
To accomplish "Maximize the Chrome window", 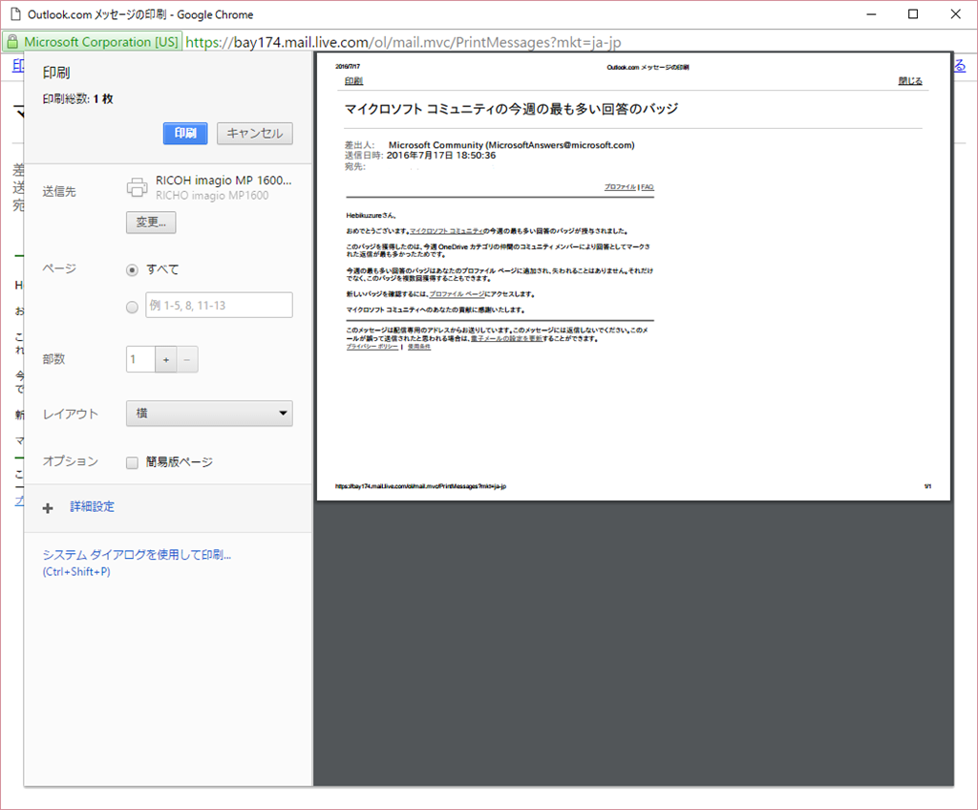I will [x=913, y=14].
